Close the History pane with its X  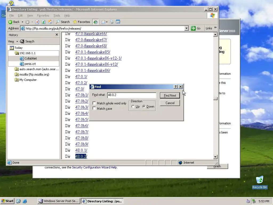(57, 35)
